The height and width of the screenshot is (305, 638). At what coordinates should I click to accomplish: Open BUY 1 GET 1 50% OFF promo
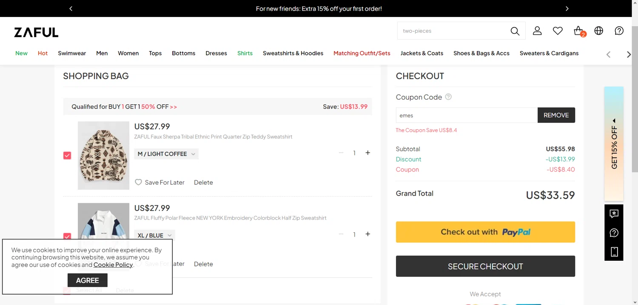coord(124,107)
